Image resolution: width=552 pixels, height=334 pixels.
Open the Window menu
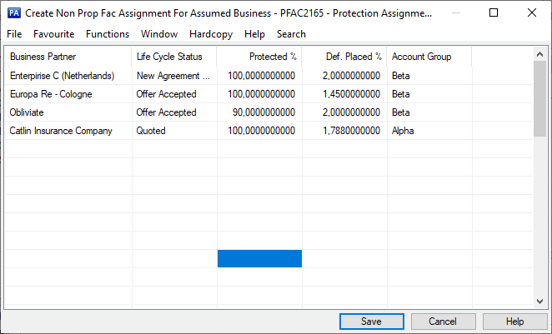pos(159,34)
